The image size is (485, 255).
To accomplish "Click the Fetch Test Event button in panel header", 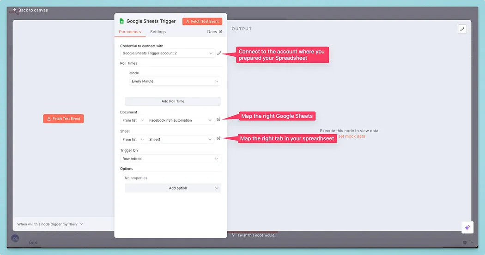I will coord(202,21).
